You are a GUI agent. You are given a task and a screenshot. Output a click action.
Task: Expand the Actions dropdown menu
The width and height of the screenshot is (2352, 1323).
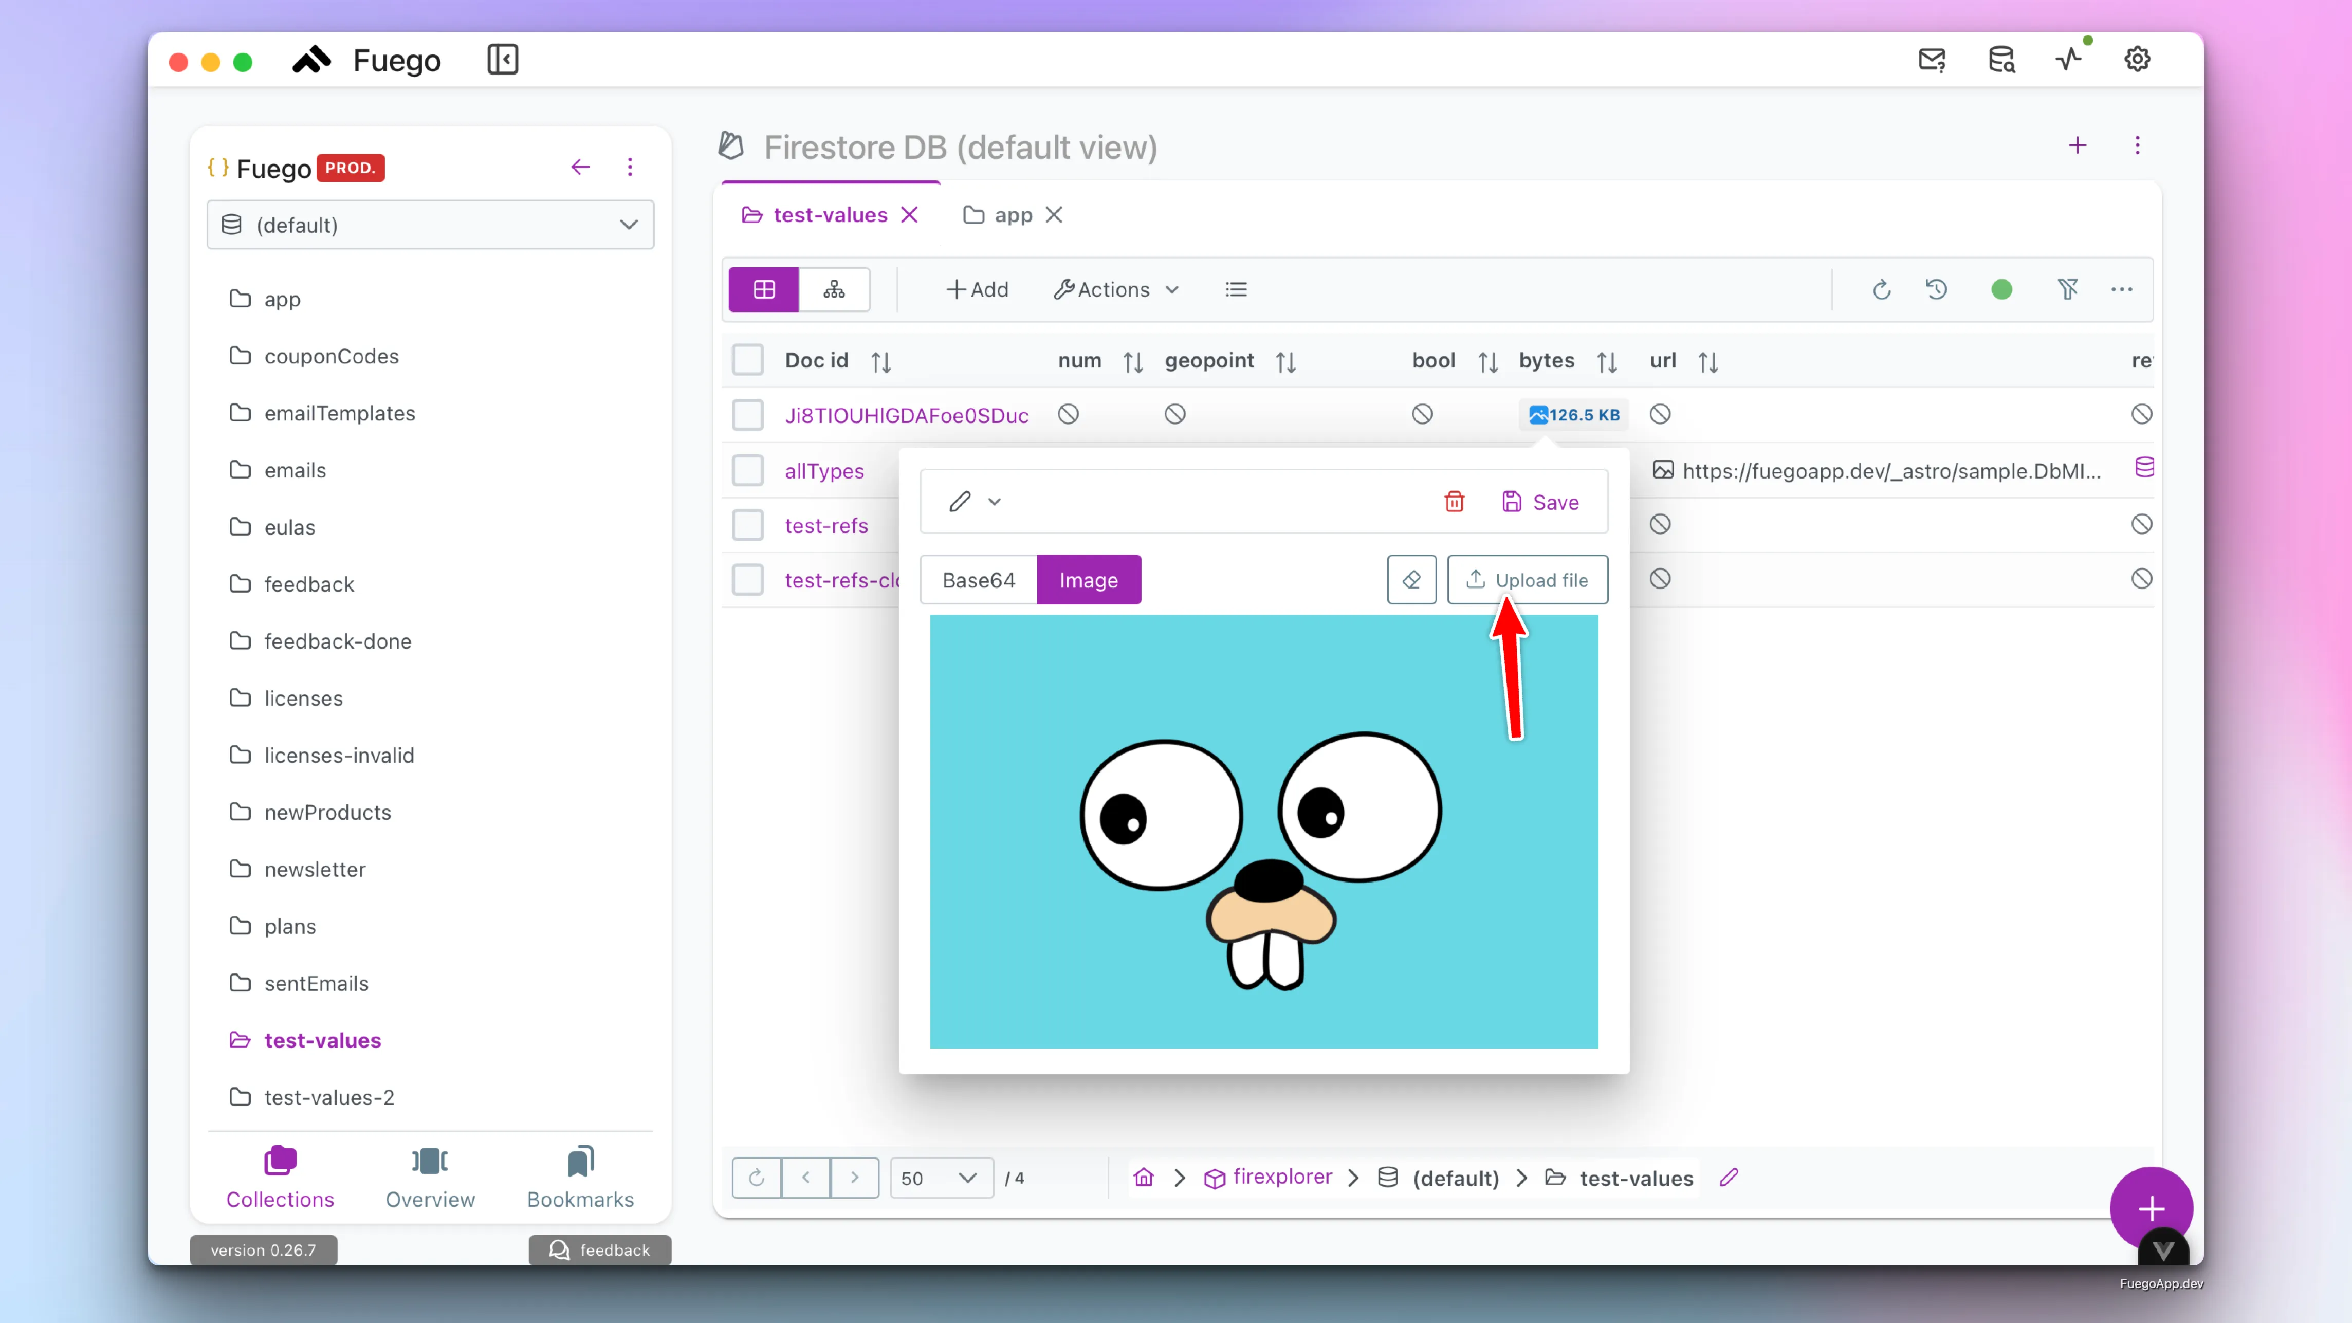(1116, 289)
